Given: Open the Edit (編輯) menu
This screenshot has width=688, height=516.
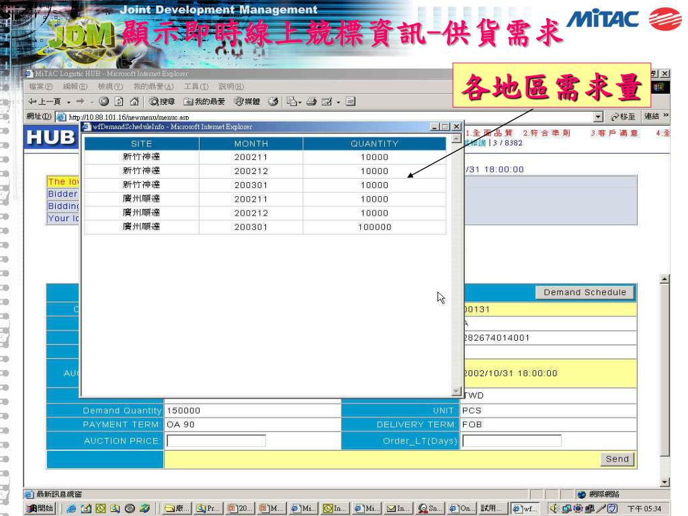Looking at the screenshot, I should click(x=75, y=87).
